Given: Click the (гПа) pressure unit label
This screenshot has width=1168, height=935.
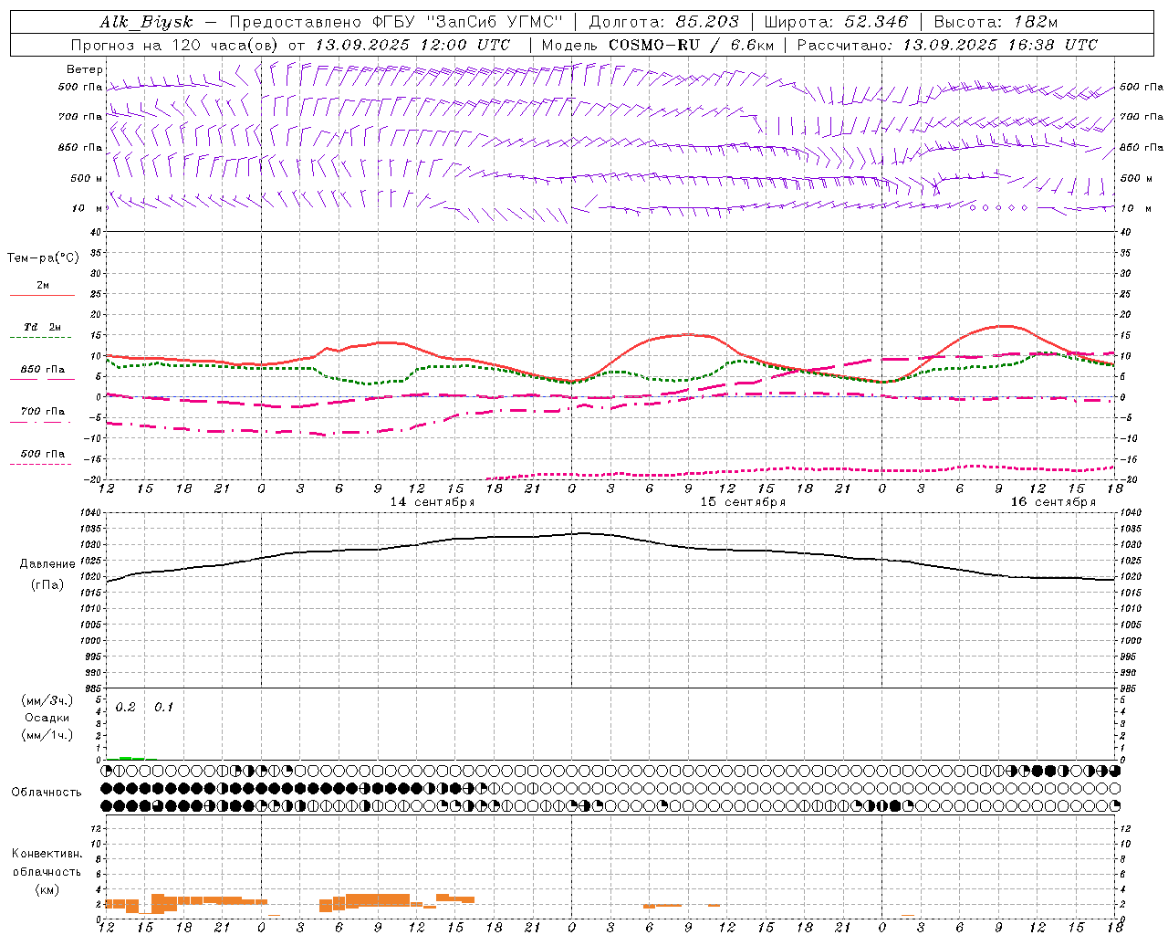Looking at the screenshot, I should click(x=47, y=585).
